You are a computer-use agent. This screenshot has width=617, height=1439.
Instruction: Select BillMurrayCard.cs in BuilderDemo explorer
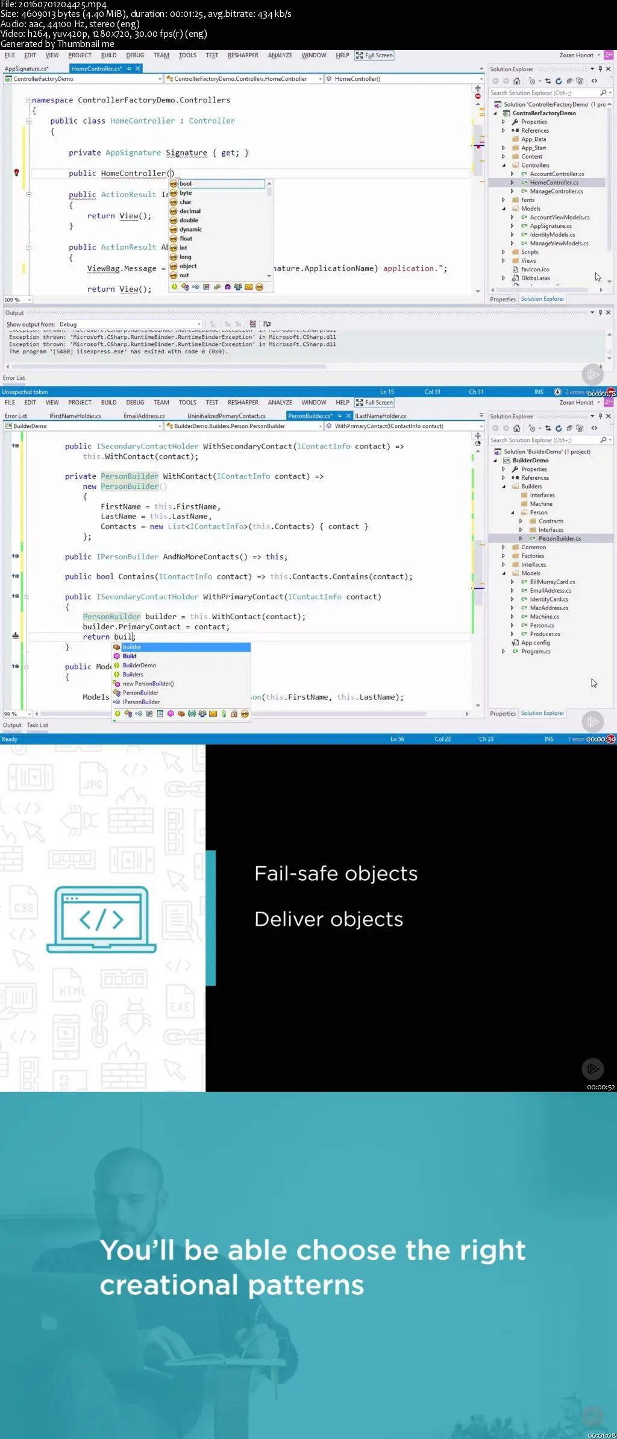point(552,582)
